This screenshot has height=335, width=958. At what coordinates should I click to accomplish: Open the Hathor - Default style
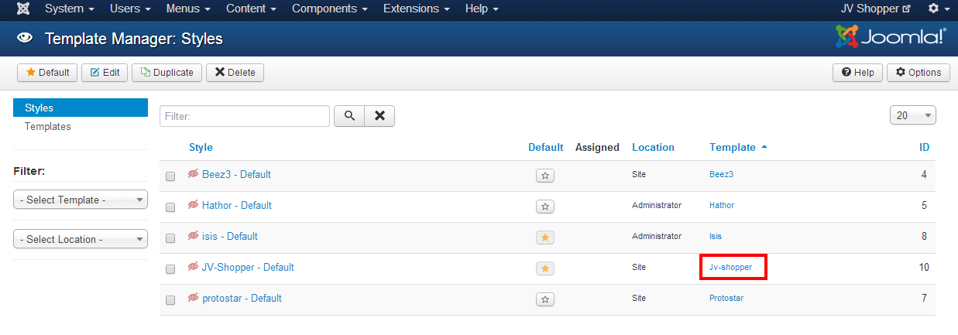(x=237, y=205)
